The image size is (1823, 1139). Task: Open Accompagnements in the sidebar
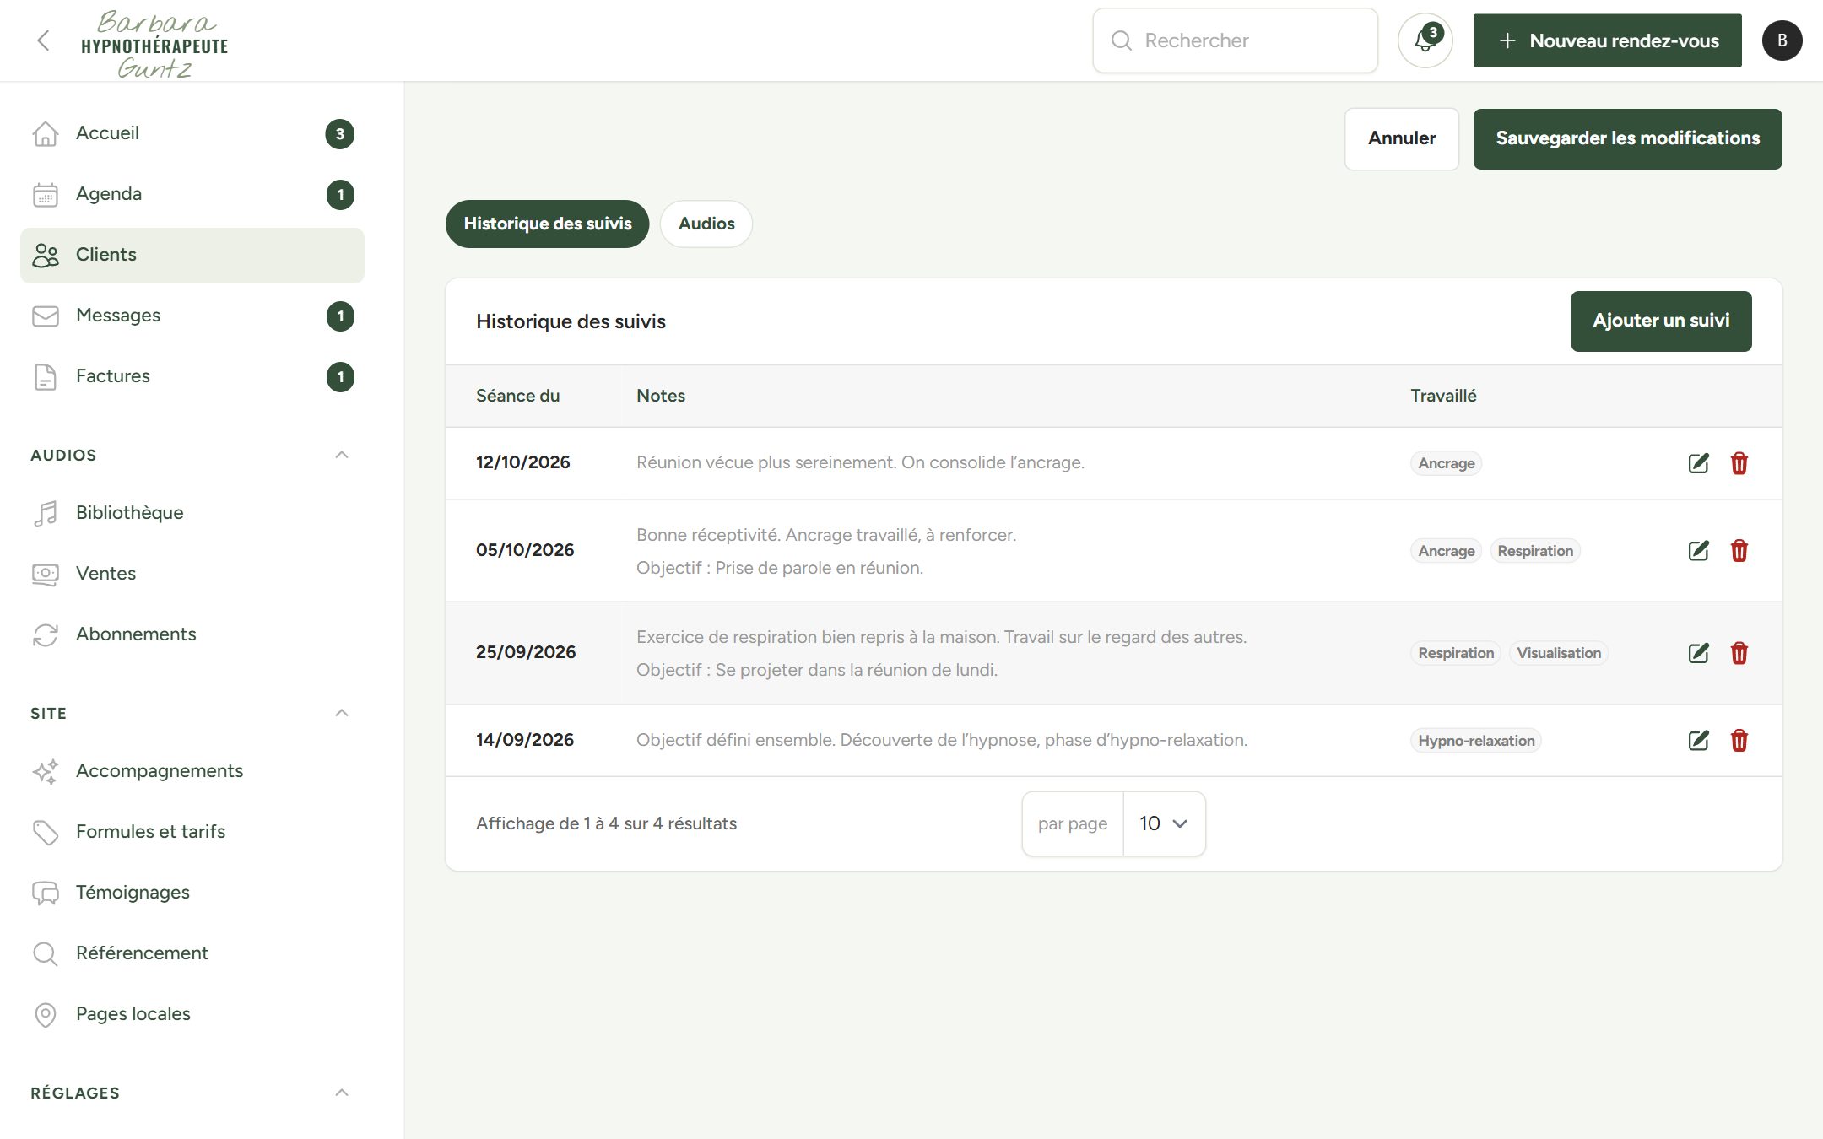(x=192, y=771)
